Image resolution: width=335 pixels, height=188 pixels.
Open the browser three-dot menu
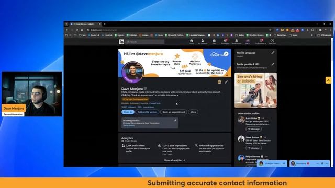(330, 30)
